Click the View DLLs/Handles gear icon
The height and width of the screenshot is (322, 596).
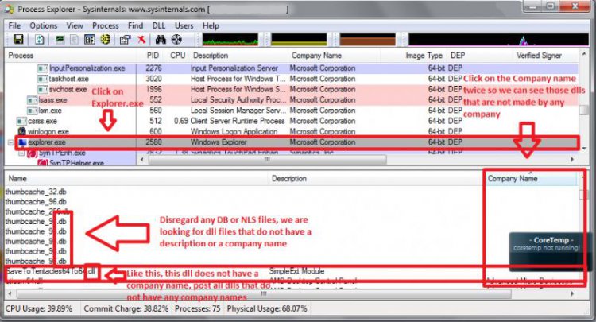point(106,39)
